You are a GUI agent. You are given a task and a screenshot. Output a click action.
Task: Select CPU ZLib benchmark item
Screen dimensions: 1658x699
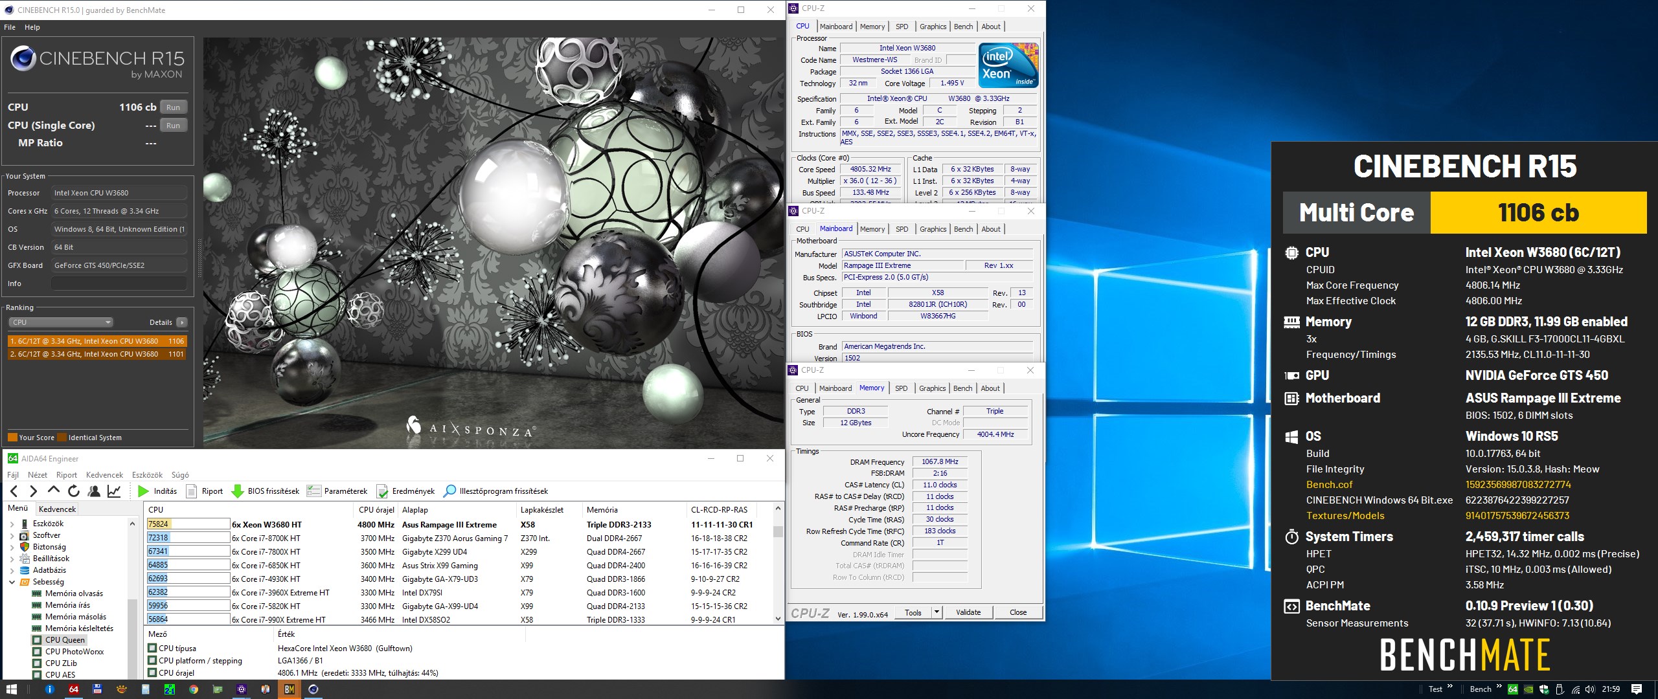pyautogui.click(x=55, y=663)
